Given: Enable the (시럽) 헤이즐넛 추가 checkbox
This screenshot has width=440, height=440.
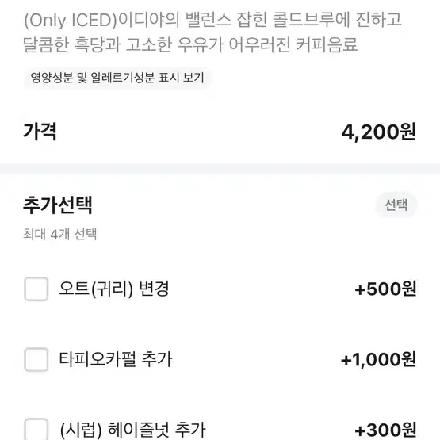Looking at the screenshot, I should (x=36, y=430).
